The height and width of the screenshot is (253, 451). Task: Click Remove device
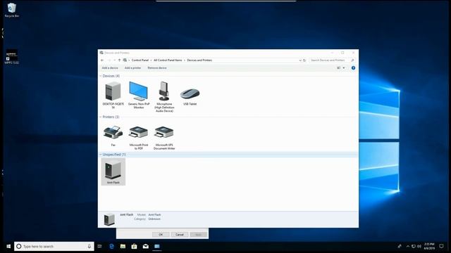157,68
